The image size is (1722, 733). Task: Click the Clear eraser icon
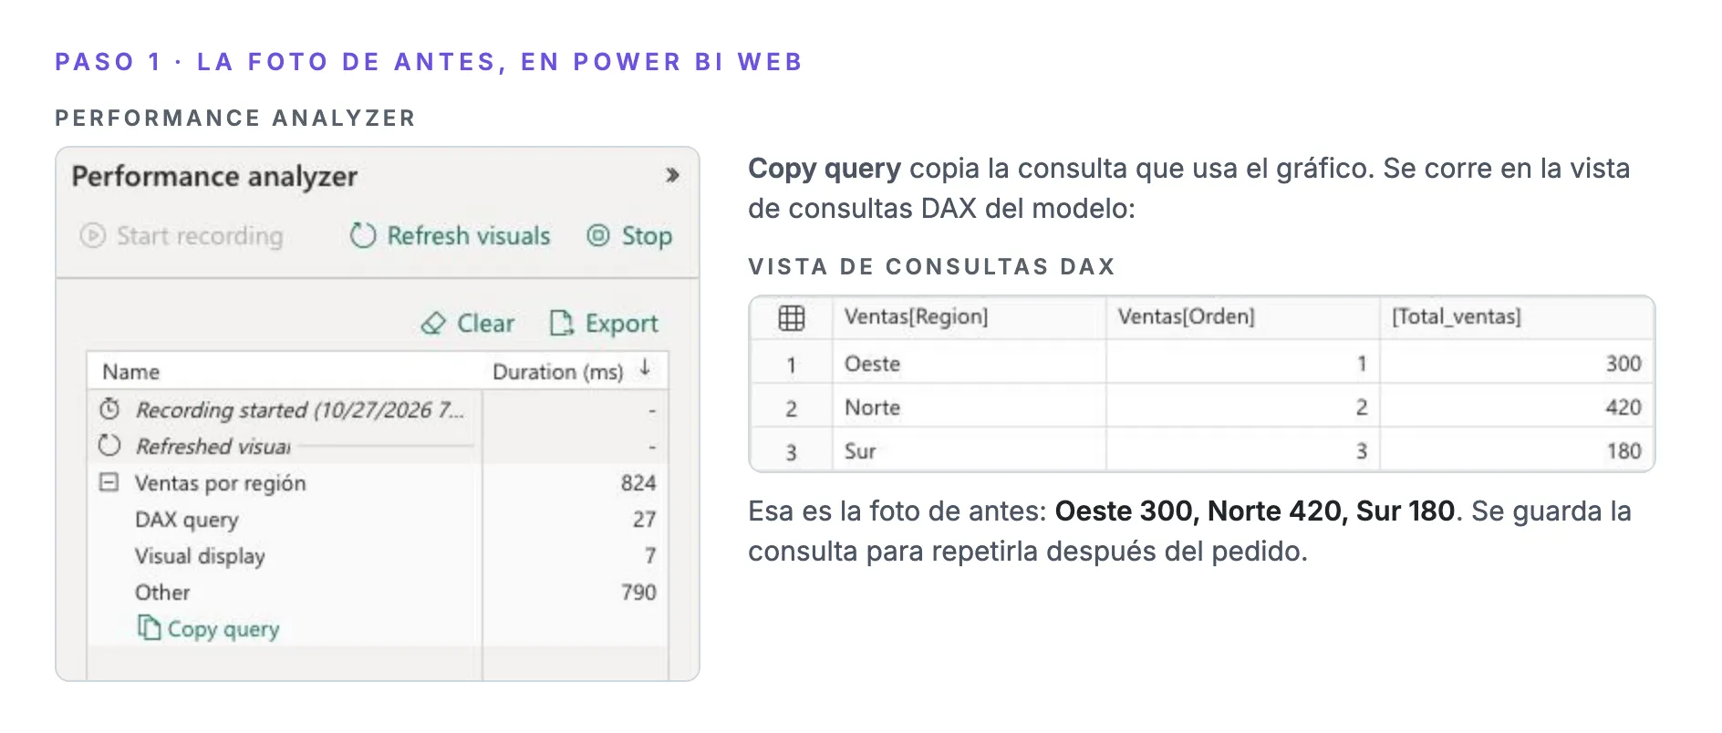[433, 324]
